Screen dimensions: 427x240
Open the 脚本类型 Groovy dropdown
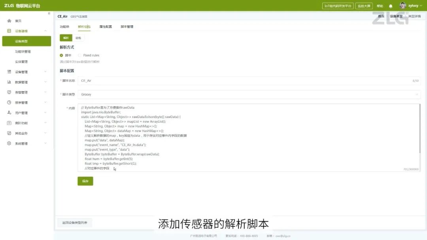[x=249, y=95]
